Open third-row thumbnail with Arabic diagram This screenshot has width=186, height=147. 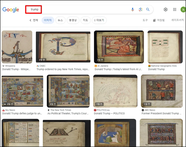pyautogui.click(x=67, y=133)
